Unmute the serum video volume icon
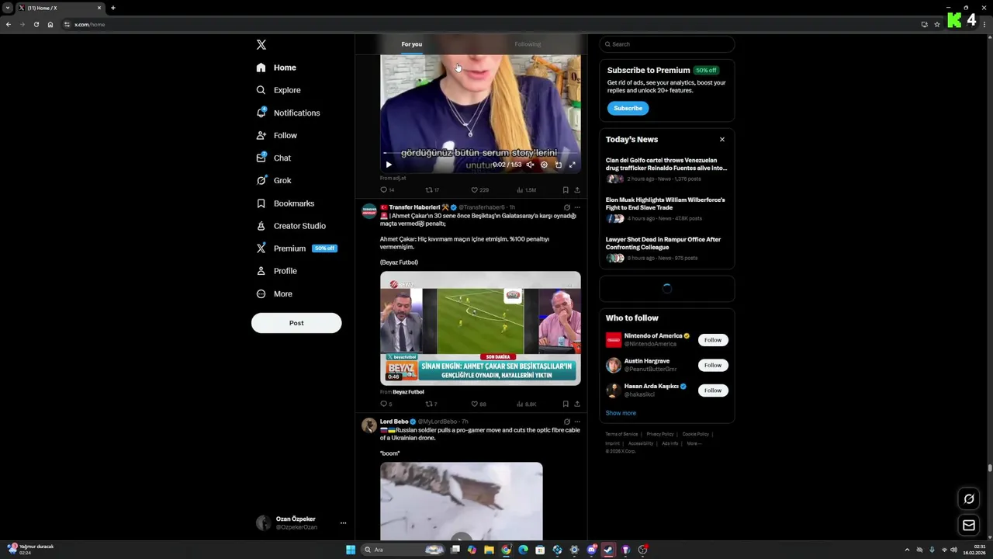The image size is (993, 559). click(530, 165)
